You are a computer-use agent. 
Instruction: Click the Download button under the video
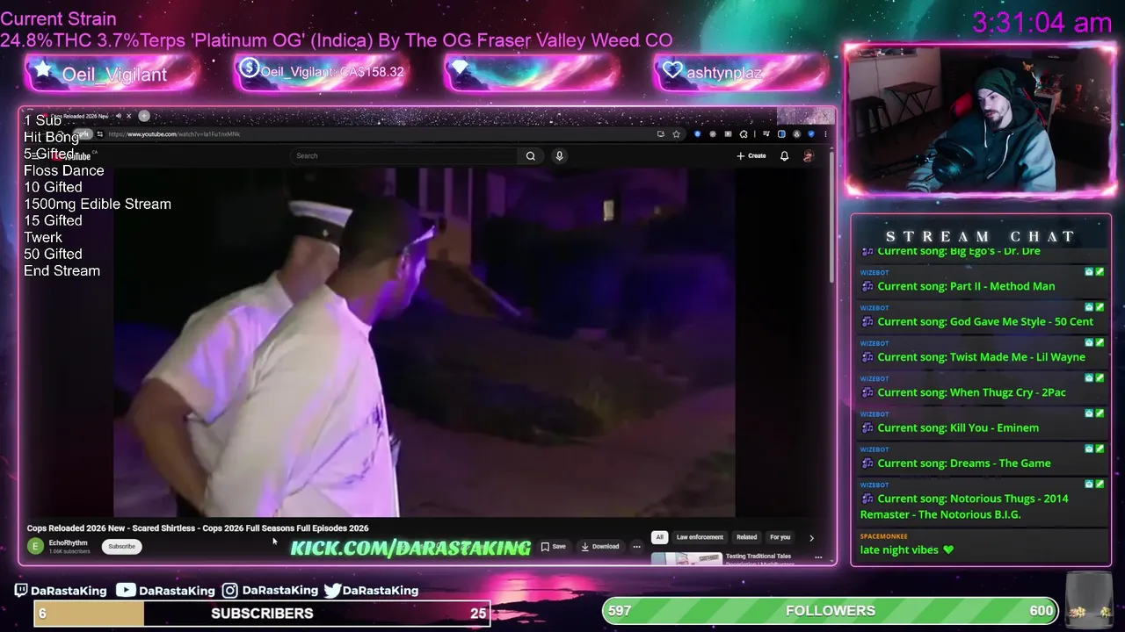[600, 546]
